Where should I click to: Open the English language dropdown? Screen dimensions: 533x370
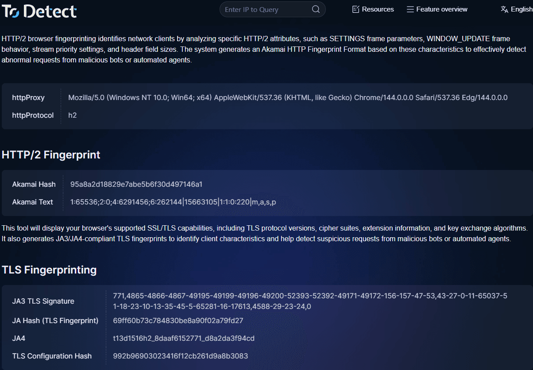[x=521, y=9]
